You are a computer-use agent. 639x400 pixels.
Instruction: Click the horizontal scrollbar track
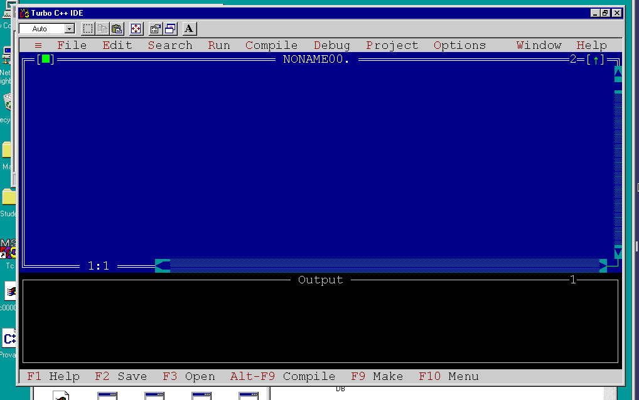tap(385, 266)
